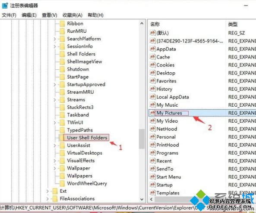The height and width of the screenshot is (213, 256).
Task: Click the Cookies string value icon
Action: (x=152, y=65)
